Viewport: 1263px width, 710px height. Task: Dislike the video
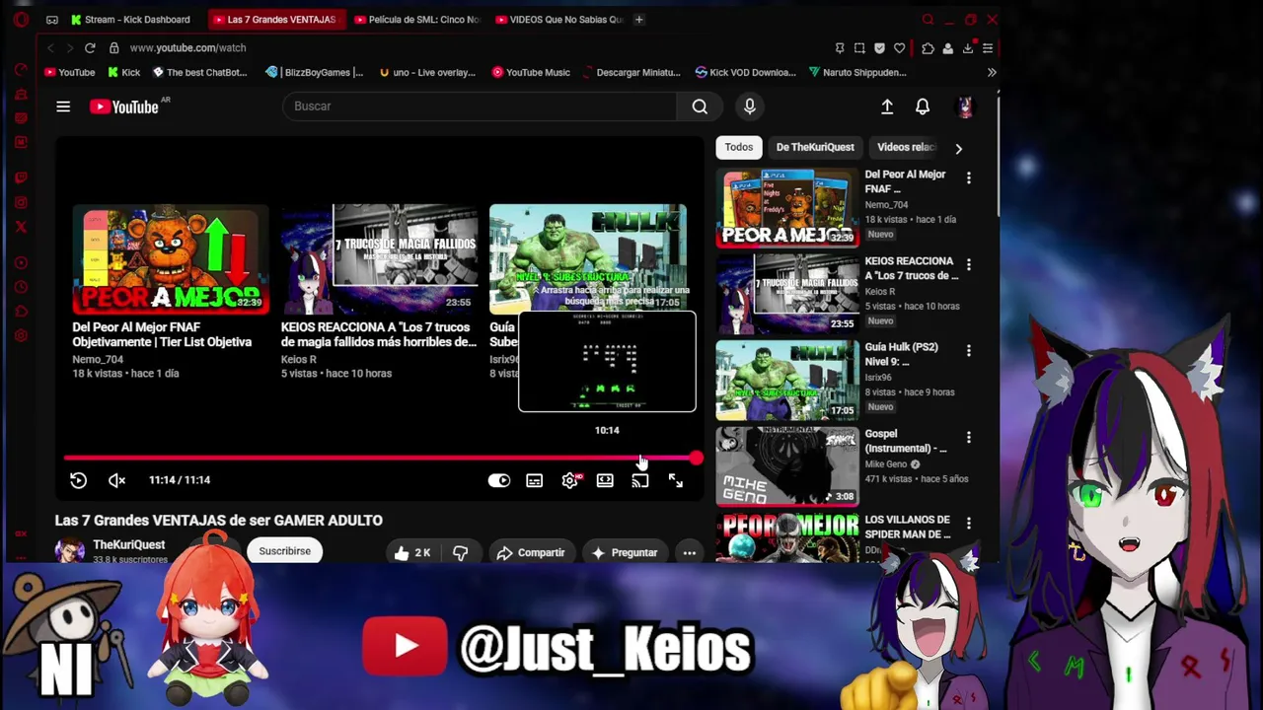[460, 552]
